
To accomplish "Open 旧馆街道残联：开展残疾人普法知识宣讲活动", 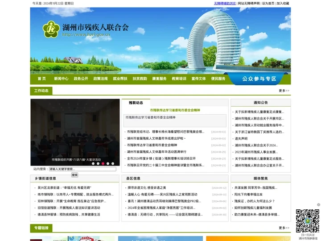I will pyautogui.click(x=69, y=208).
